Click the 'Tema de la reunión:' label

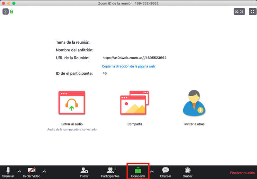pyautogui.click(x=73, y=42)
